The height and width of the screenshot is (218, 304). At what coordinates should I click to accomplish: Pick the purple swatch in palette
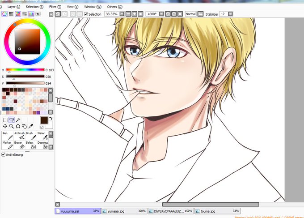point(38,113)
